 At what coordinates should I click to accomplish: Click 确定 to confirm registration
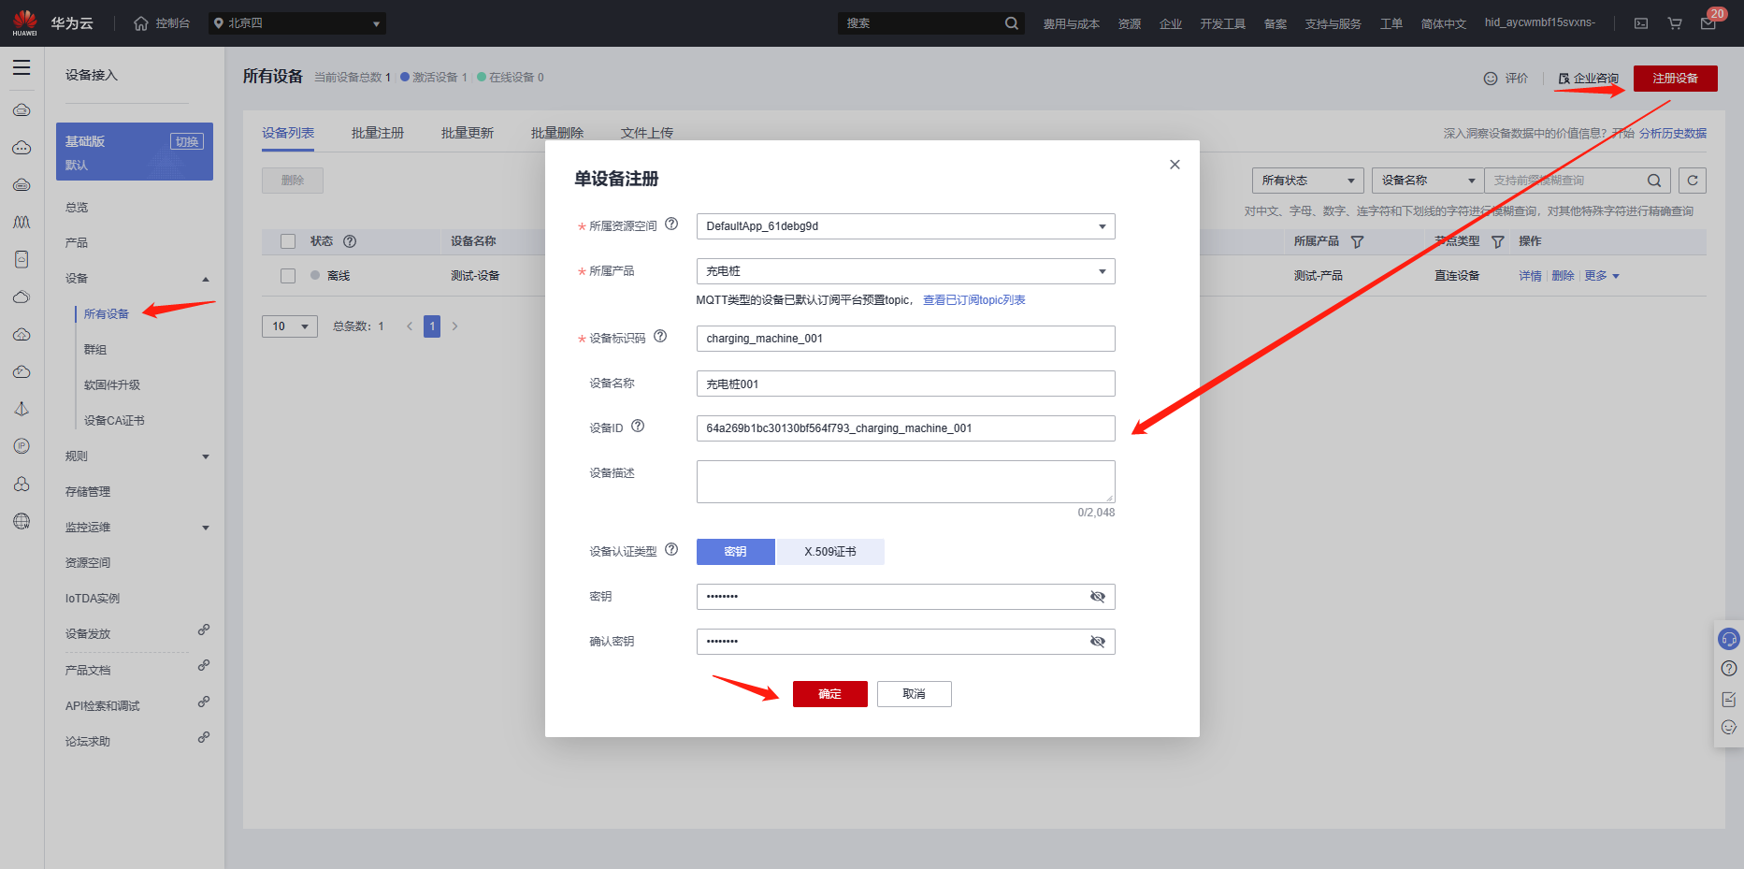pyautogui.click(x=830, y=694)
